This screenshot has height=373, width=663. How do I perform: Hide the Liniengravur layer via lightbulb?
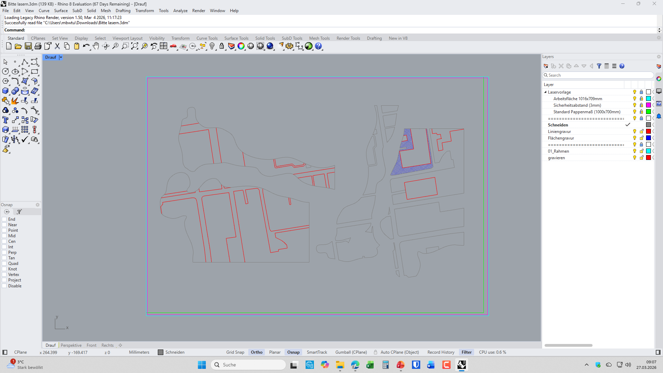(634, 131)
